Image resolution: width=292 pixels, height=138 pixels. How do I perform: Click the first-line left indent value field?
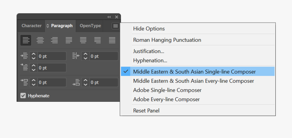tap(51, 68)
